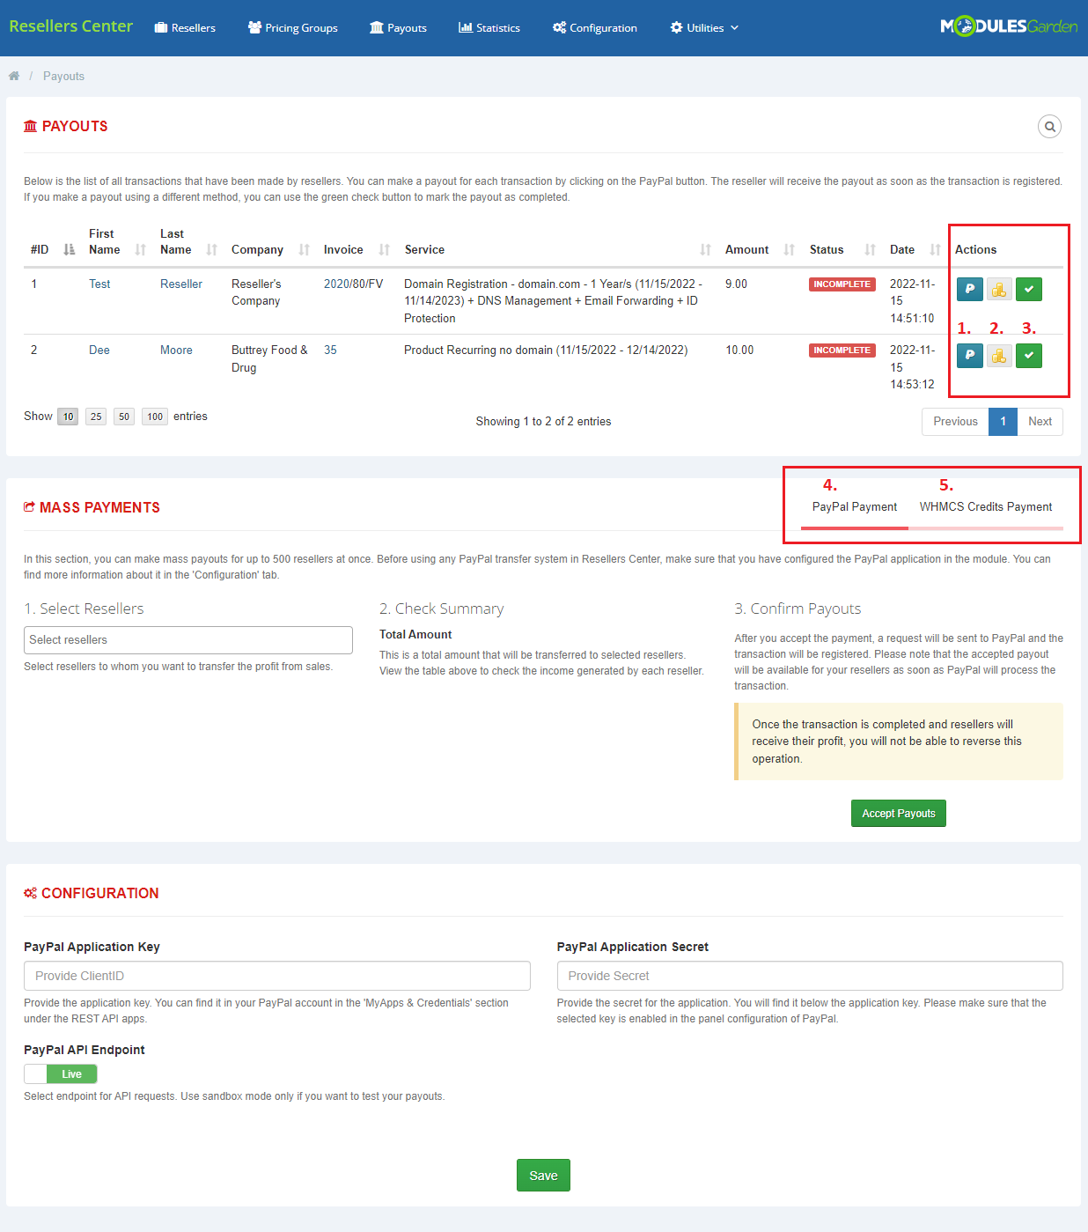The width and height of the screenshot is (1088, 1232).
Task: Select page 1 in pagination
Action: click(x=1003, y=422)
